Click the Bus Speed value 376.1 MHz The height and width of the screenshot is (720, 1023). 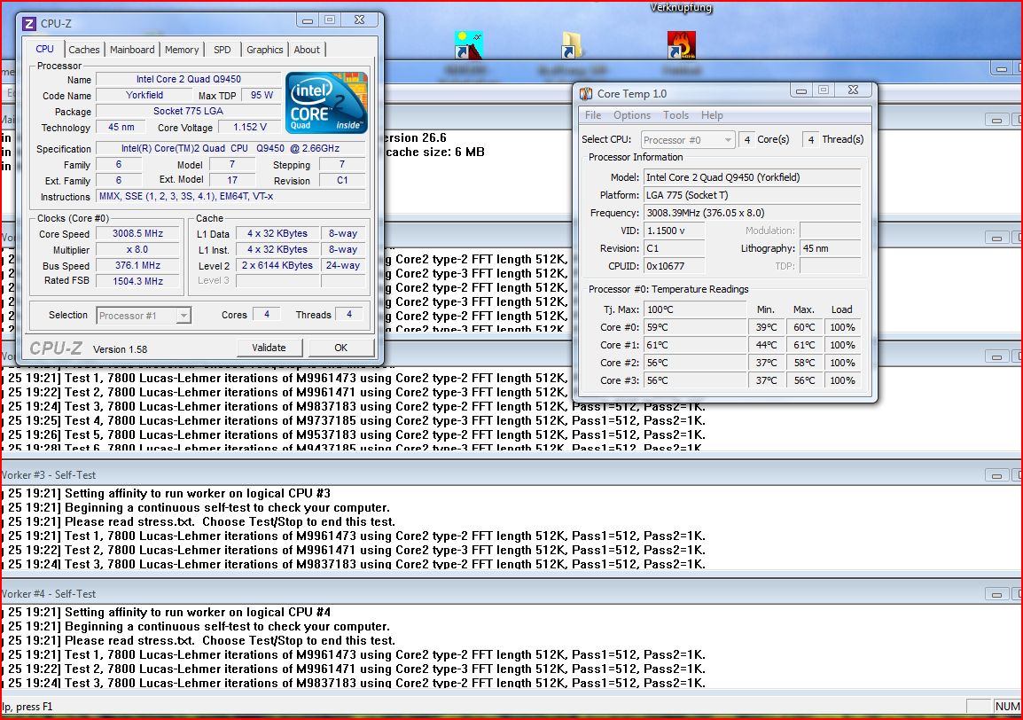coord(137,265)
